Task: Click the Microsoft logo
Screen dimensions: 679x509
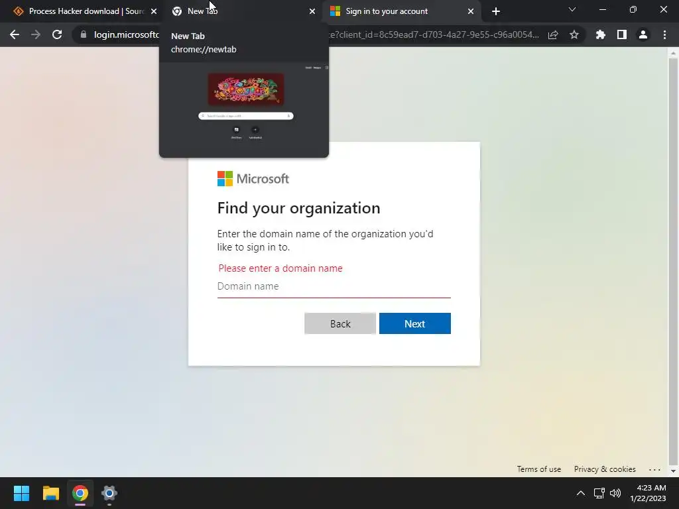Action: 253,179
